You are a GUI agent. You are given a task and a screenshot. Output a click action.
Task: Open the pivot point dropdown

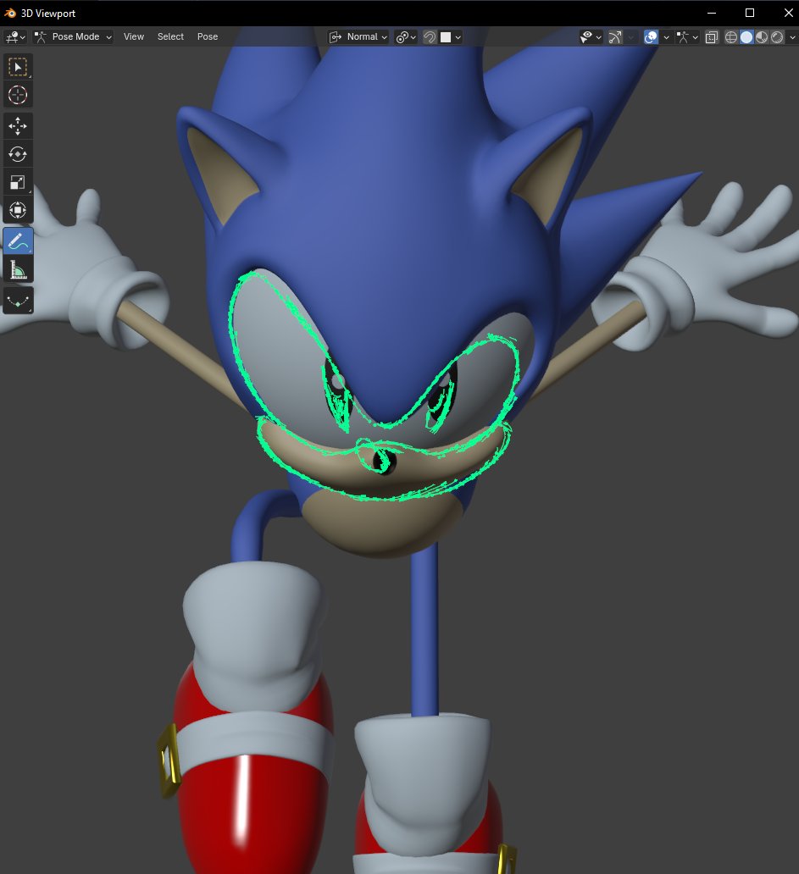pos(406,36)
